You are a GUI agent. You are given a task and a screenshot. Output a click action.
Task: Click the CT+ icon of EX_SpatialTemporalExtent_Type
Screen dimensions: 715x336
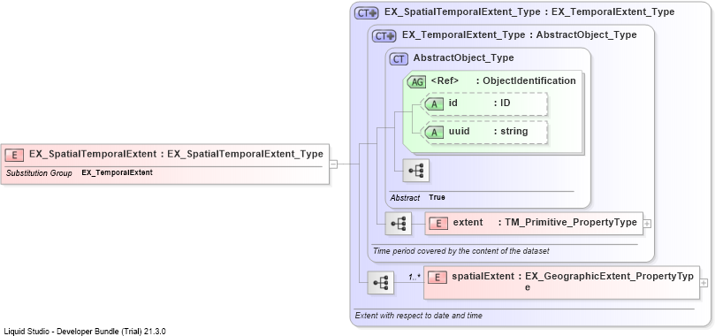[367, 12]
